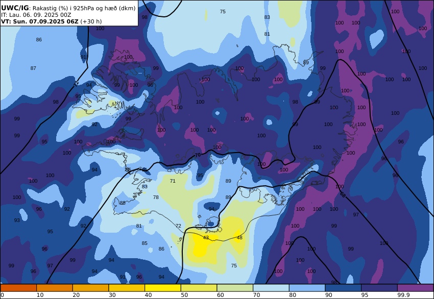This screenshot has width=434, height=299.
Task: Click the golden 30–40 color scale swatch
Action: tap(127, 288)
